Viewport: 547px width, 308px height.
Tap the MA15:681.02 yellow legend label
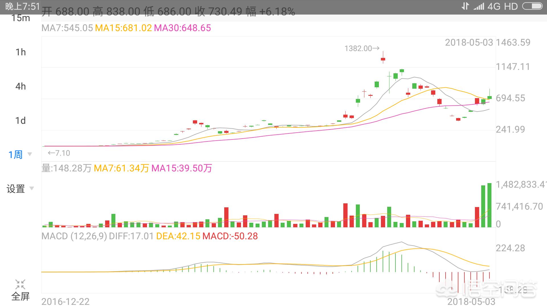123,28
